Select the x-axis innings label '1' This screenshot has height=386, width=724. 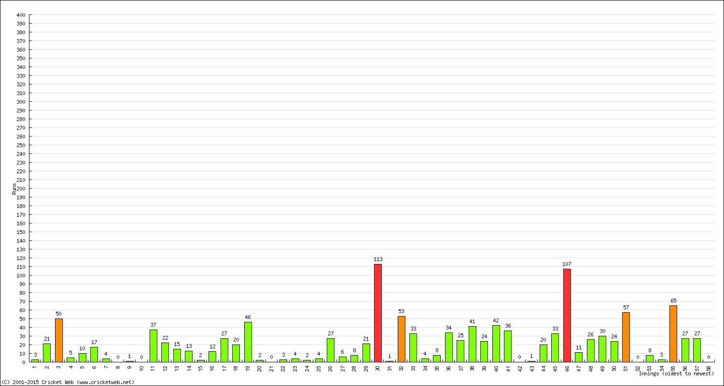pos(35,368)
